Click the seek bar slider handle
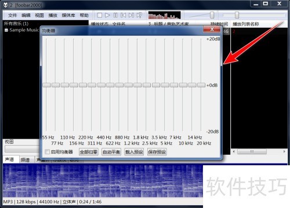The height and width of the screenshot is (208, 290). click(237, 15)
